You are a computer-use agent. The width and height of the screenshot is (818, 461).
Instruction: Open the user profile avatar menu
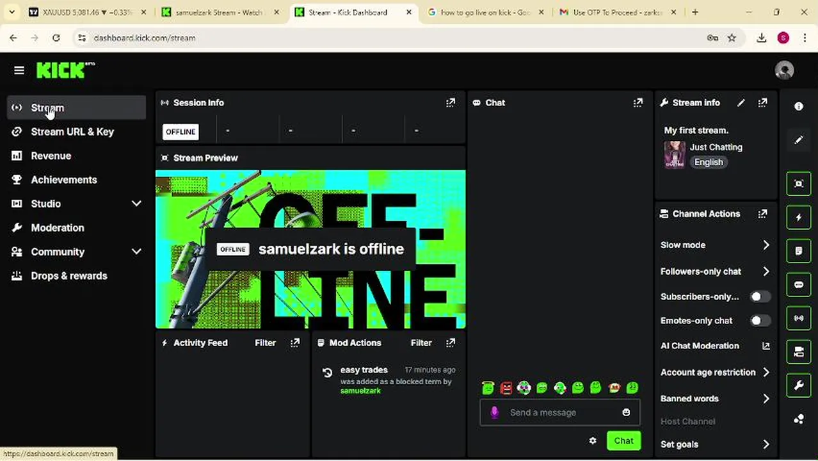(x=784, y=70)
